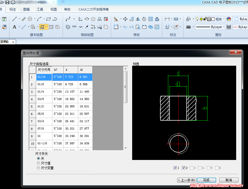This screenshot has width=248, height=189.
Task: Click the 完成 button
Action: pos(206,180)
